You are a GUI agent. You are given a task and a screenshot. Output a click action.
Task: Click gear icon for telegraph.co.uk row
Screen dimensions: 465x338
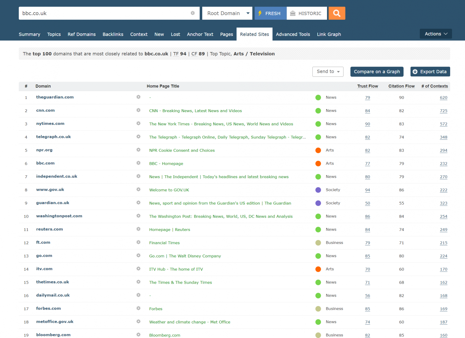pyautogui.click(x=138, y=137)
